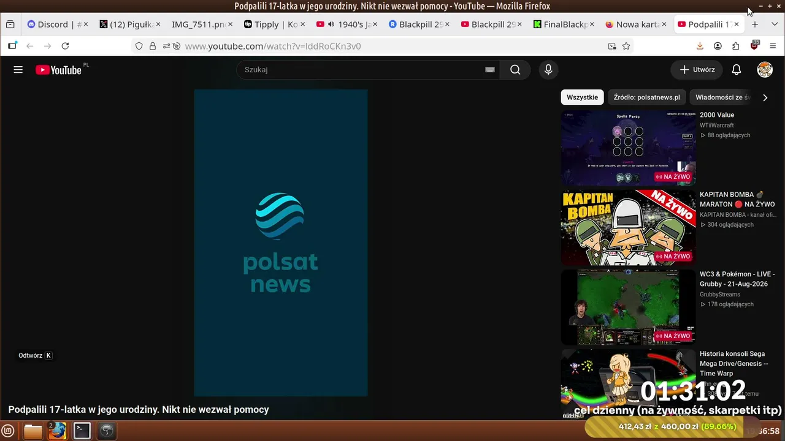Select the Wiadomości ze świata filter chip

coord(723,97)
